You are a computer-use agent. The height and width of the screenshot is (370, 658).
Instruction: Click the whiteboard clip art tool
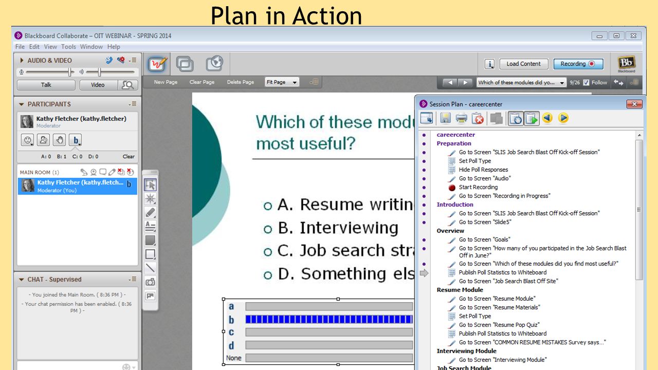coord(150,295)
